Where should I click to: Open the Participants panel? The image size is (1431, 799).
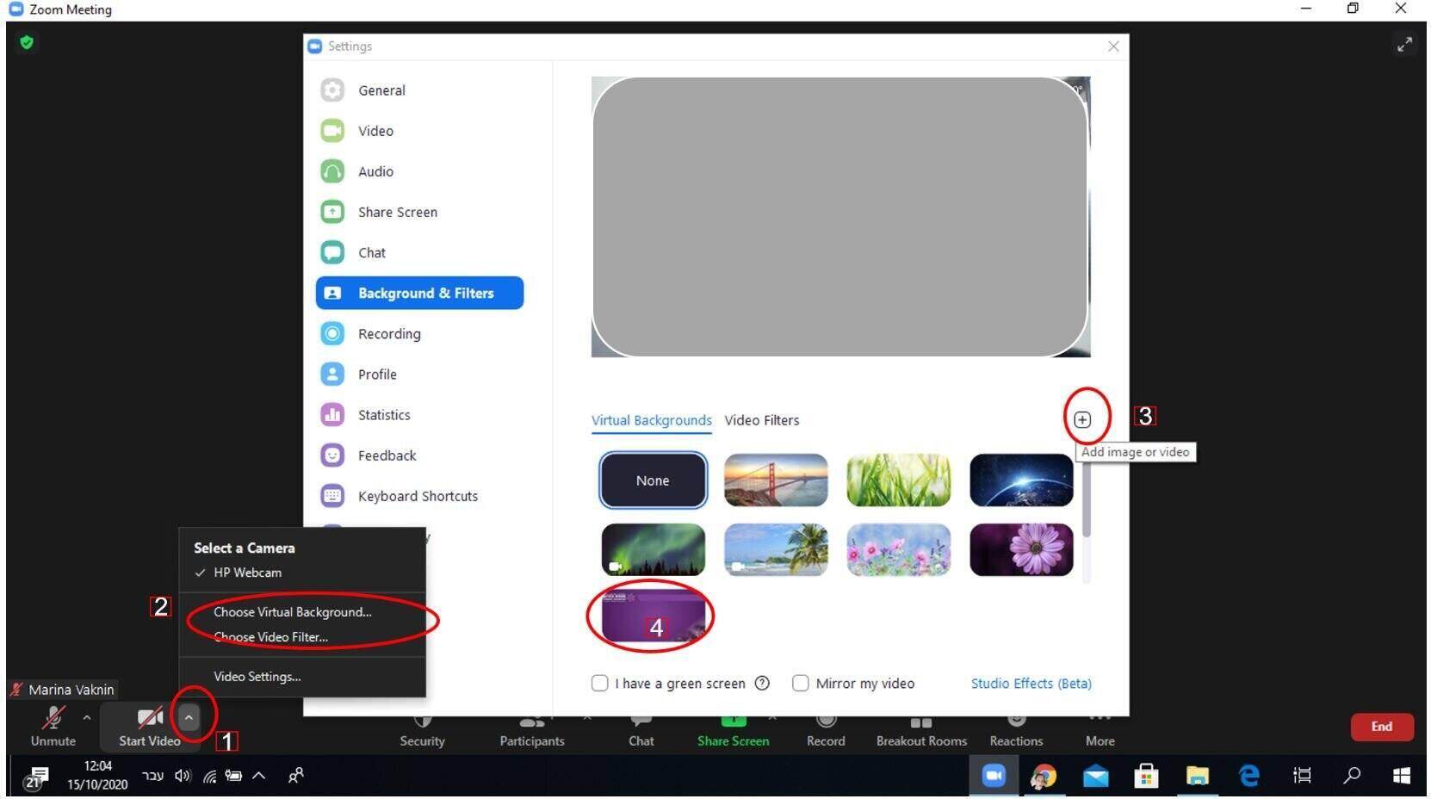tap(532, 731)
